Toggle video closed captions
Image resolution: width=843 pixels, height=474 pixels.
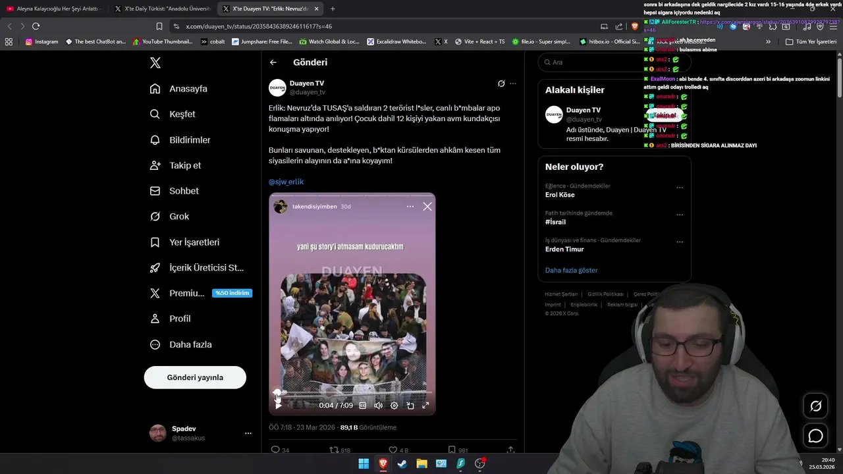(x=362, y=406)
